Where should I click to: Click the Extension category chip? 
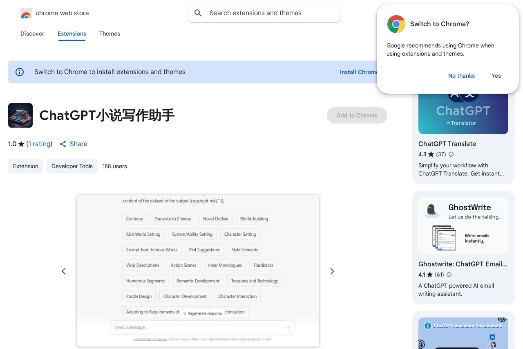26,166
